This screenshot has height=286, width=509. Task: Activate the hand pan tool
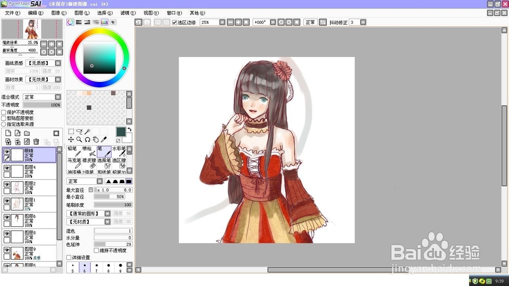(96, 139)
